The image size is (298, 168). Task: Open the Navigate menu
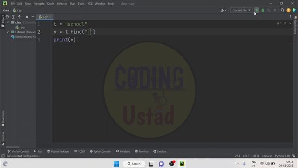[x=39, y=4]
